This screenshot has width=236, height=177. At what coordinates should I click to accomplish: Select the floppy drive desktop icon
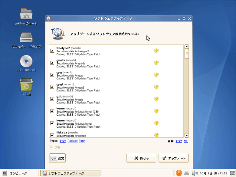[x=26, y=37]
